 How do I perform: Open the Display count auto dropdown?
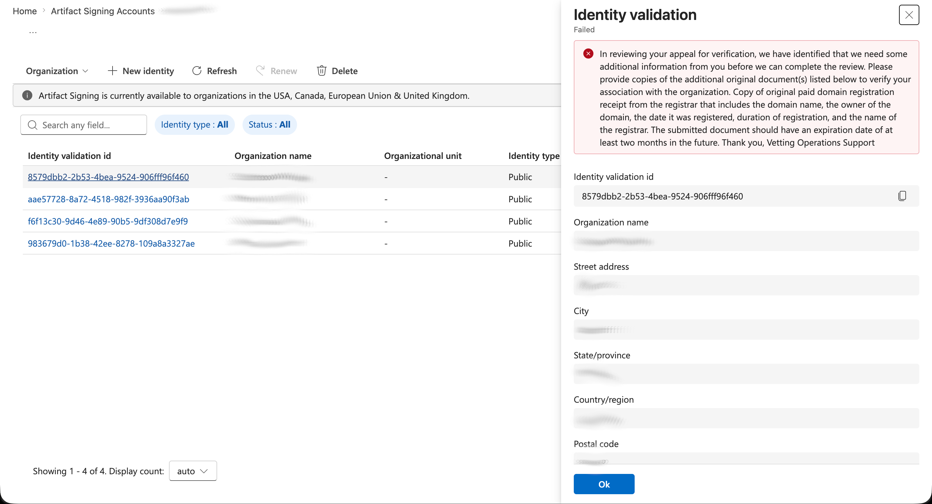click(x=193, y=471)
